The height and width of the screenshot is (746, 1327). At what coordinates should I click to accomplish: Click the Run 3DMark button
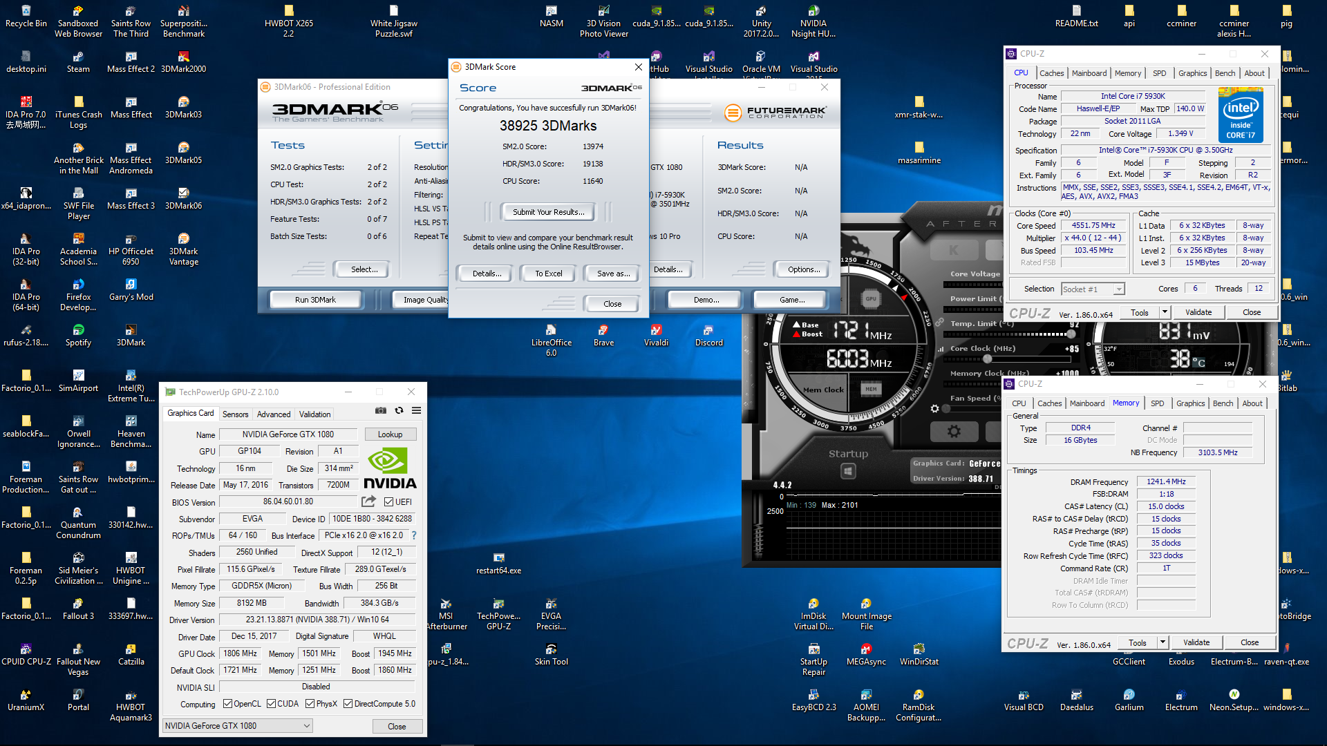point(315,300)
